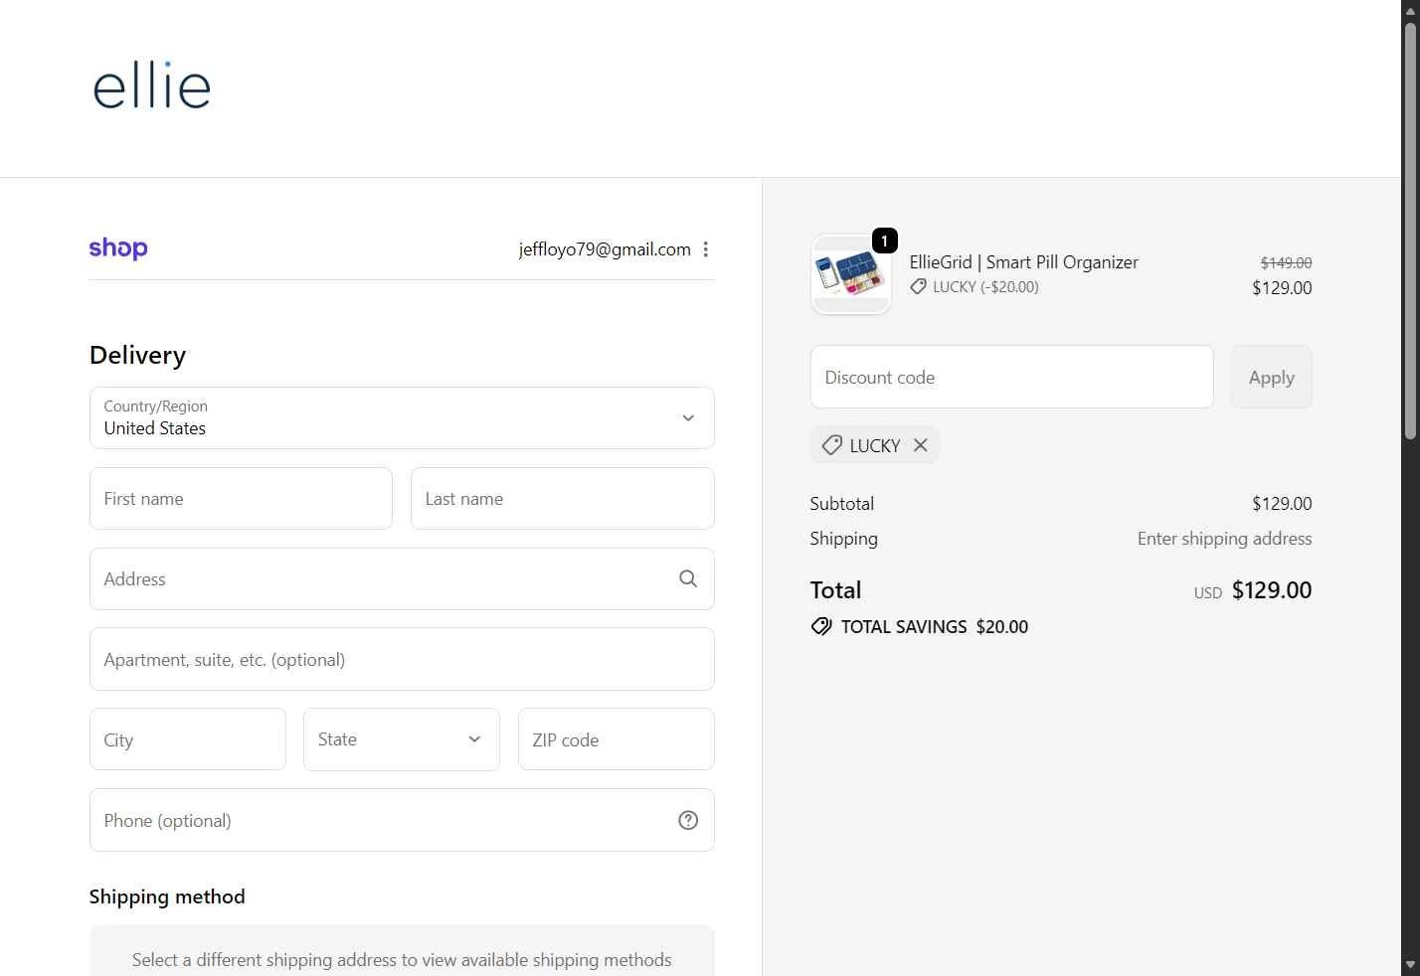This screenshot has height=976, width=1420.
Task: Click the email jeffloyo79@gmail.com
Action: [605, 249]
